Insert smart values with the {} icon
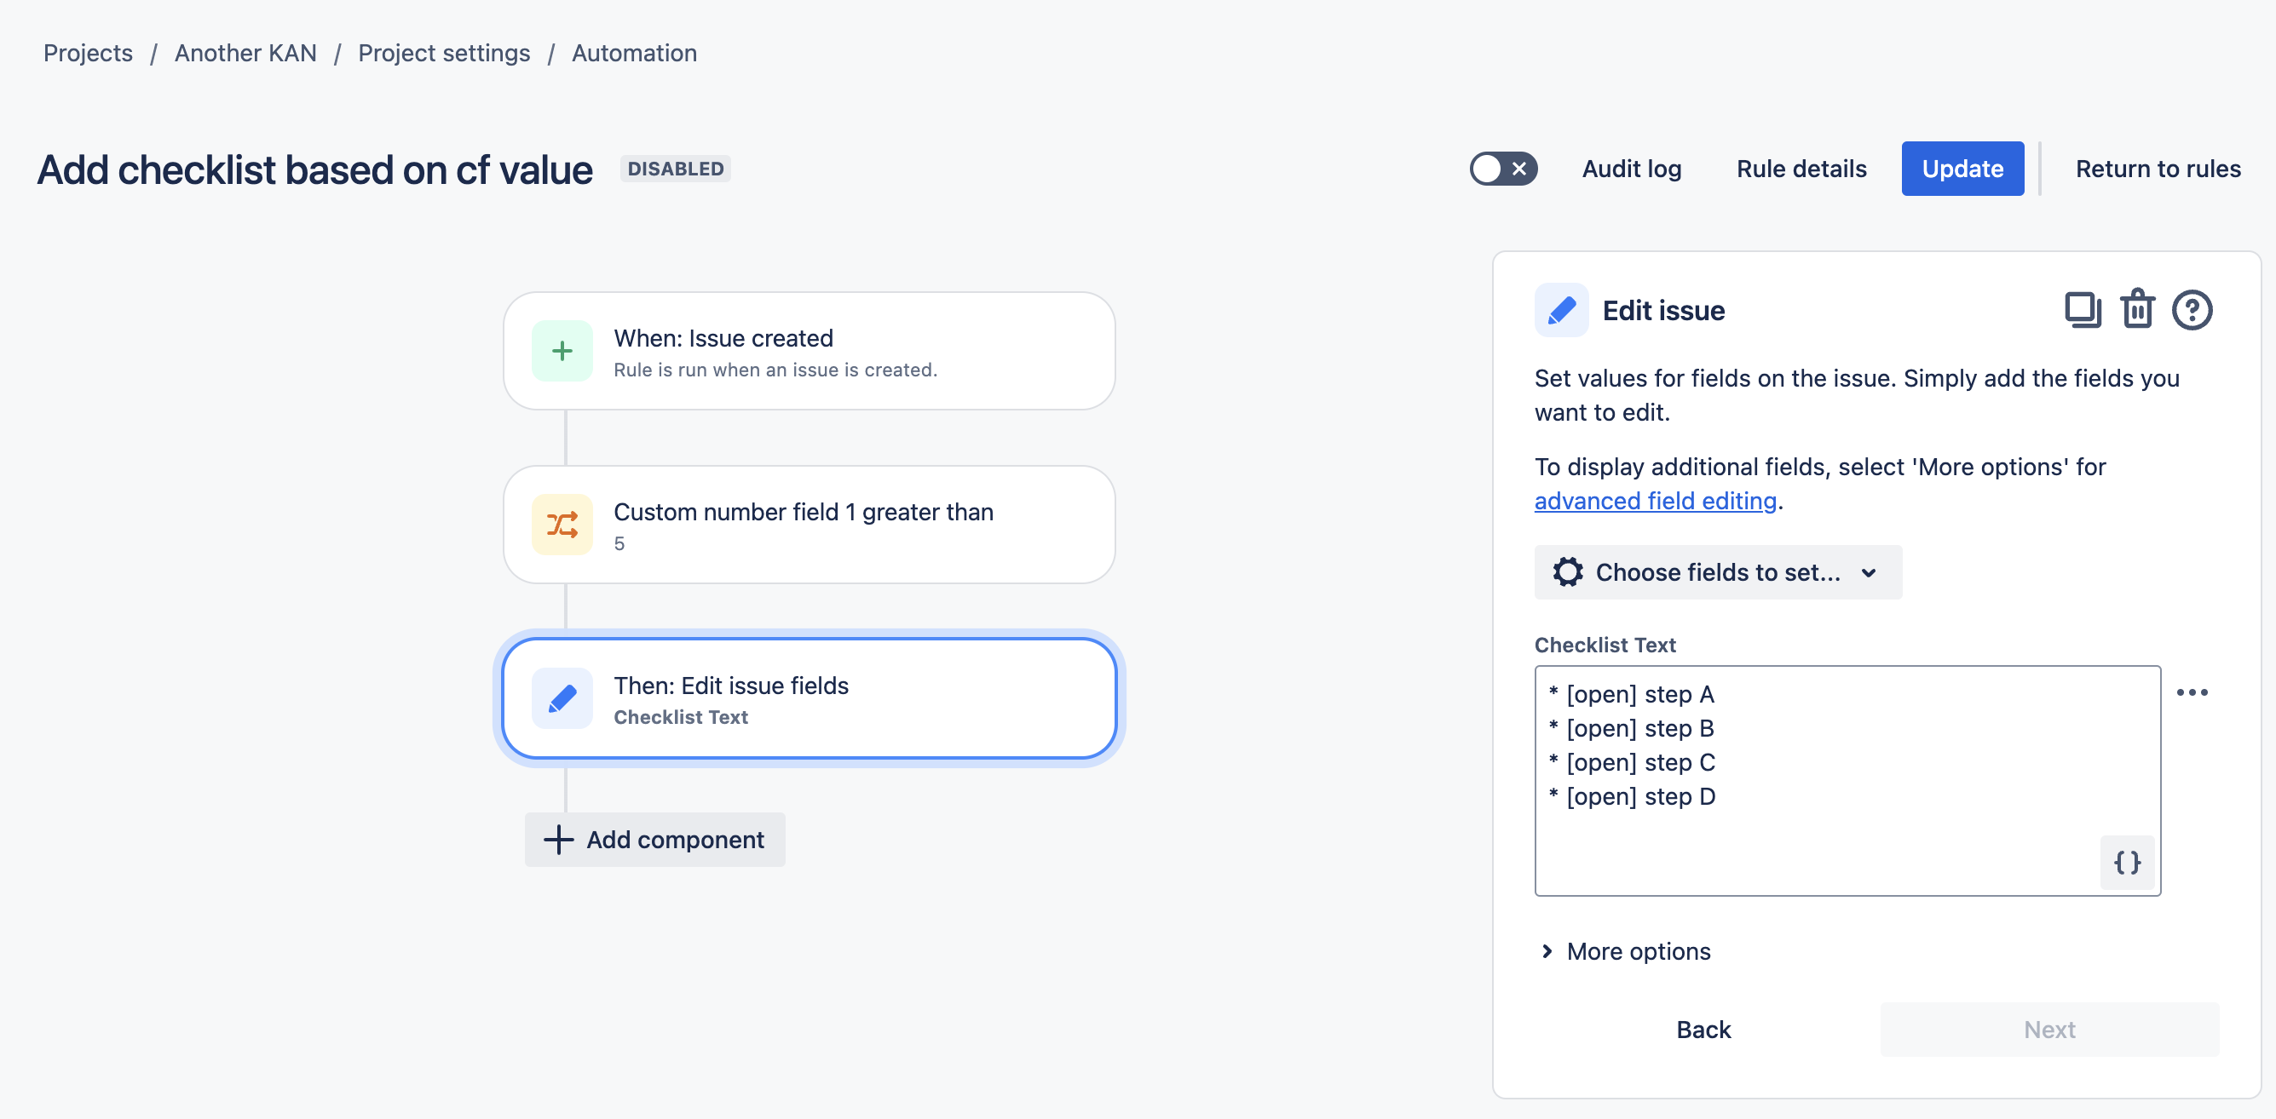 pyautogui.click(x=2128, y=863)
